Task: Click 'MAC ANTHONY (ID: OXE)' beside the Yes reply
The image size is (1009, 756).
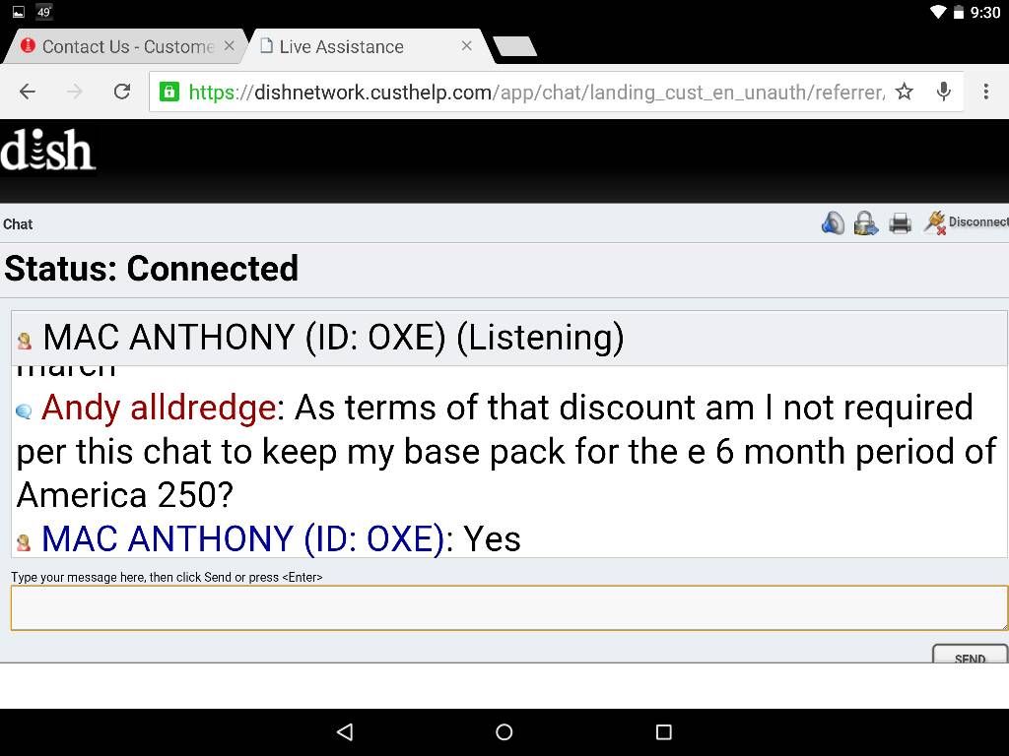Action: coord(242,538)
